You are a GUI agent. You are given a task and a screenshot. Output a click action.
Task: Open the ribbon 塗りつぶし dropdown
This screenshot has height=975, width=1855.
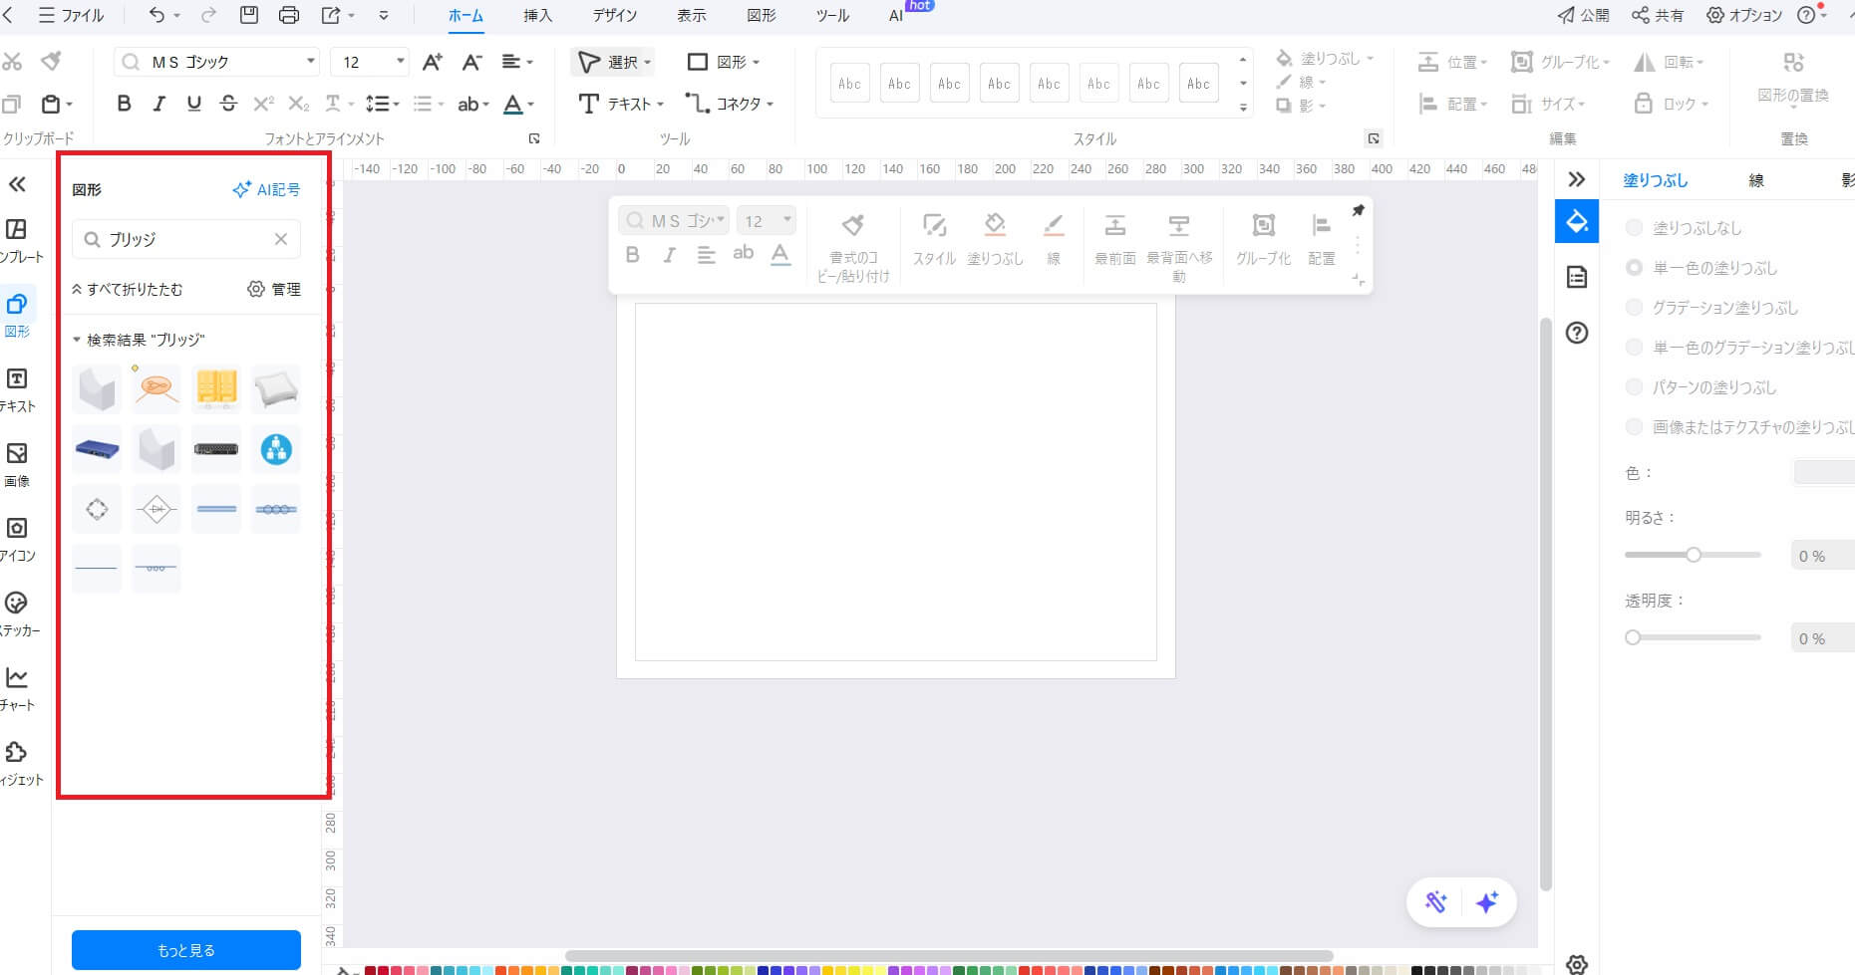point(1326,59)
